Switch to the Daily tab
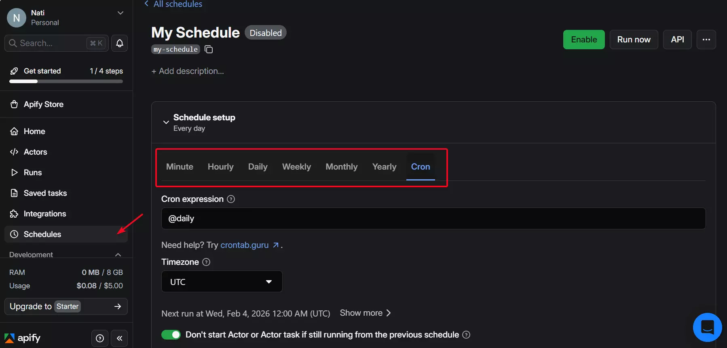Screen dimensions: 727x348 [x=258, y=167]
